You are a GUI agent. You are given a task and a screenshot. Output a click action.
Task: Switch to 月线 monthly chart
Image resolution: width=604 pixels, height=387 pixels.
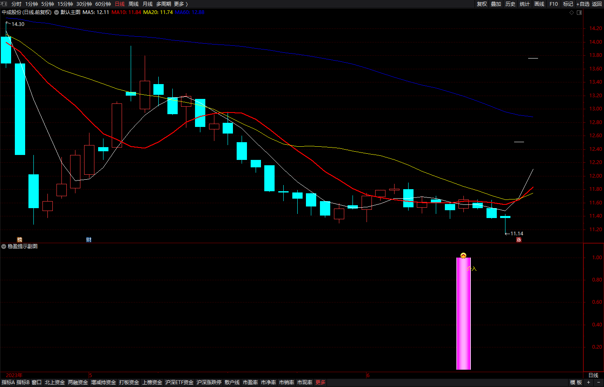click(x=148, y=4)
